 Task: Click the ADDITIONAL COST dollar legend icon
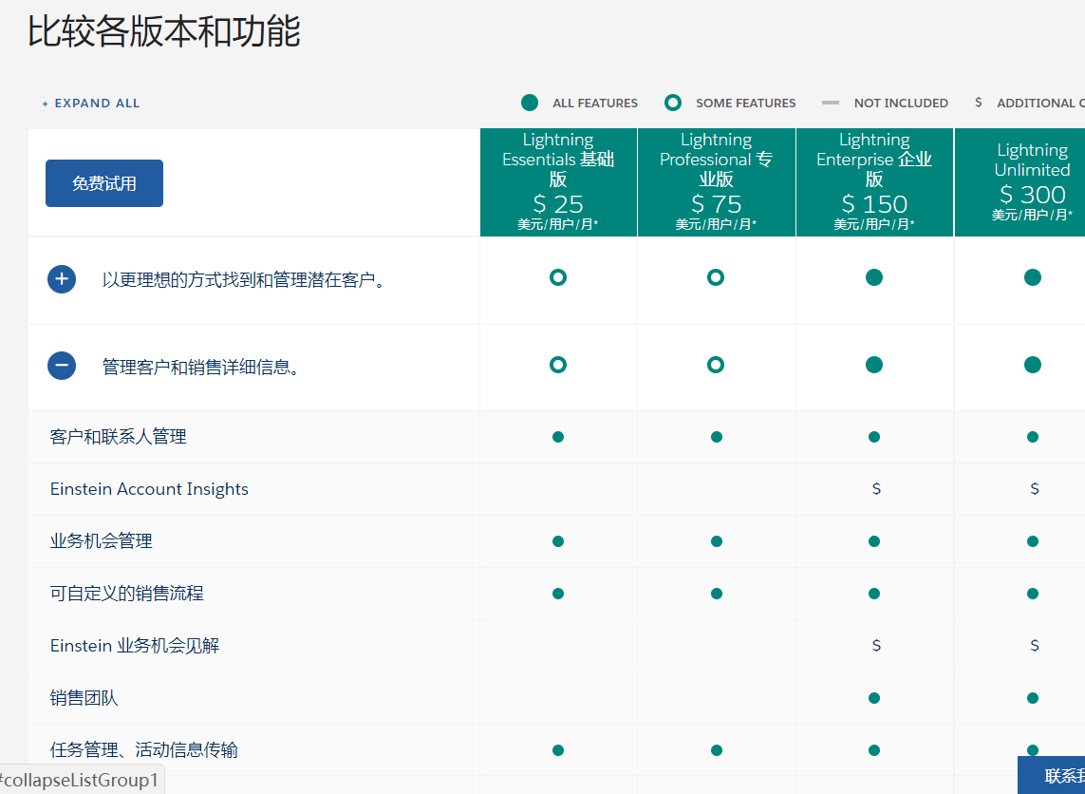pos(979,102)
